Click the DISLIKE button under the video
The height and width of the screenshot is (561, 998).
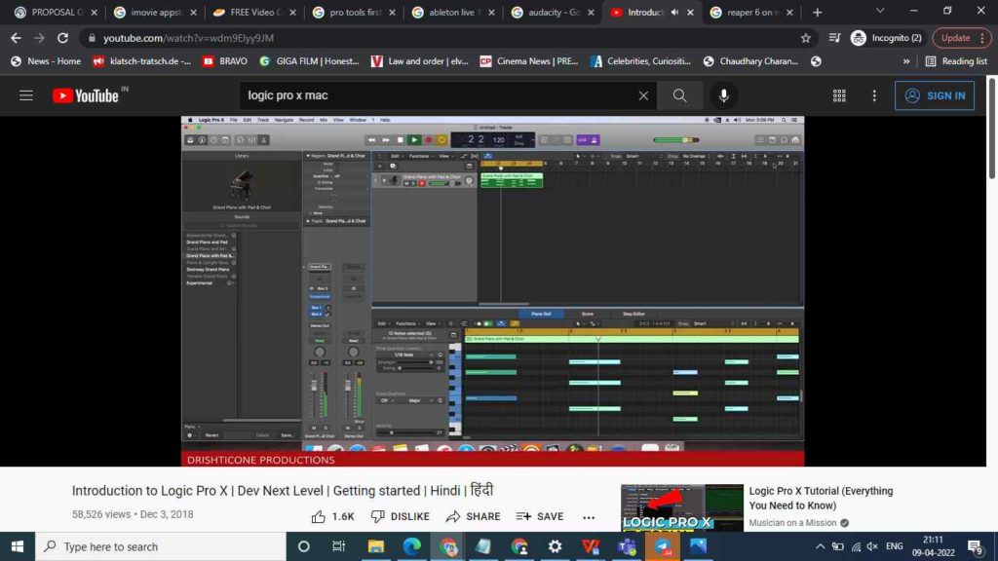click(x=401, y=516)
